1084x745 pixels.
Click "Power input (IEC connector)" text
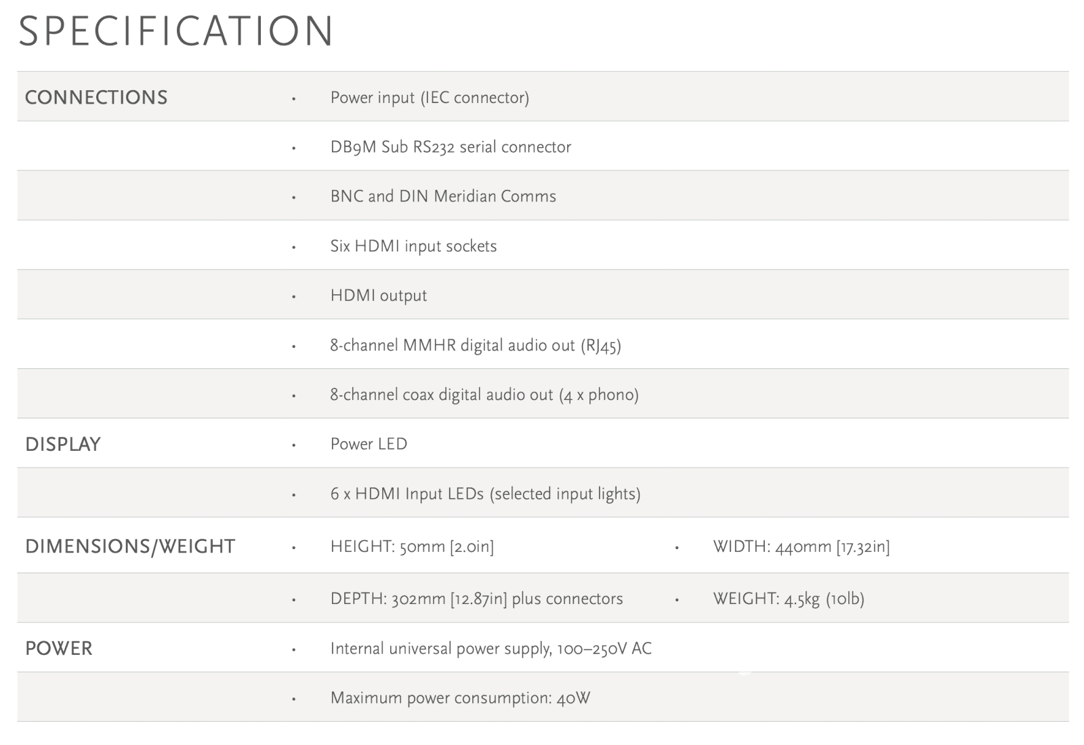[430, 98]
